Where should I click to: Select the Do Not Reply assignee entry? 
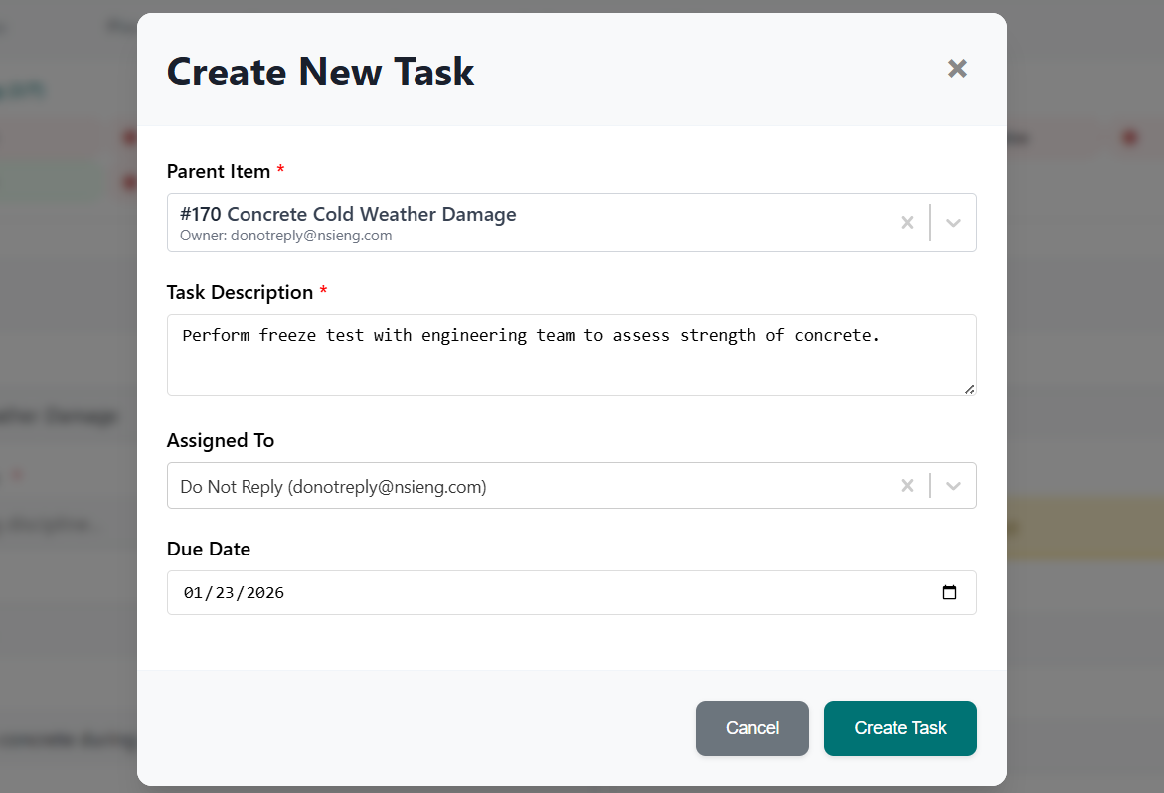[332, 486]
